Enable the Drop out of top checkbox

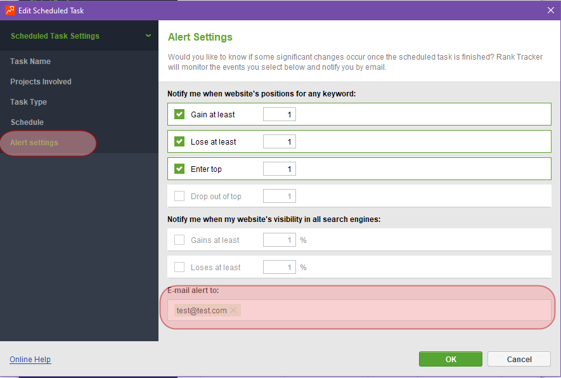coord(179,196)
